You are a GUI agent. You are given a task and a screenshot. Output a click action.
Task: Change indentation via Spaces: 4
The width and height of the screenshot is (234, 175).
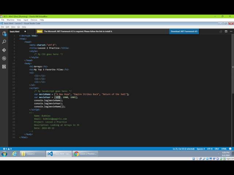(x=201, y=149)
